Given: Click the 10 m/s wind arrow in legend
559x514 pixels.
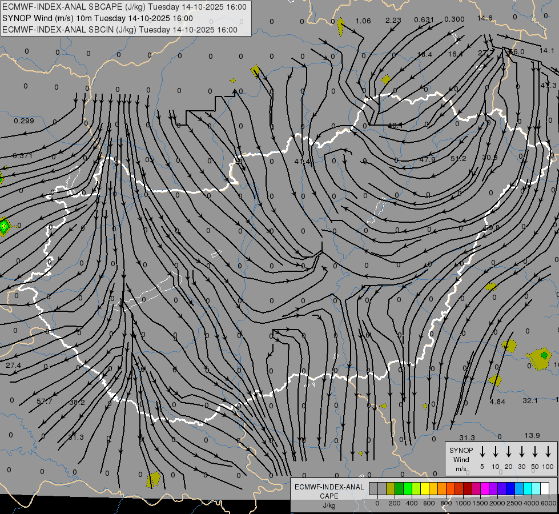Looking at the screenshot, I should [496, 452].
